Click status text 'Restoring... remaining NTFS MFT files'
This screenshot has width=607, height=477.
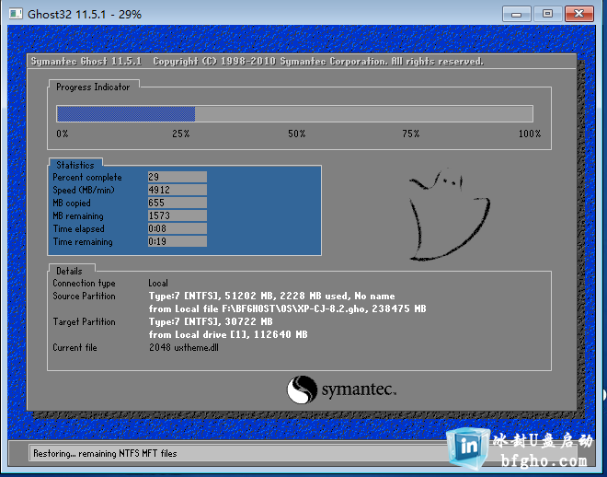tap(105, 453)
